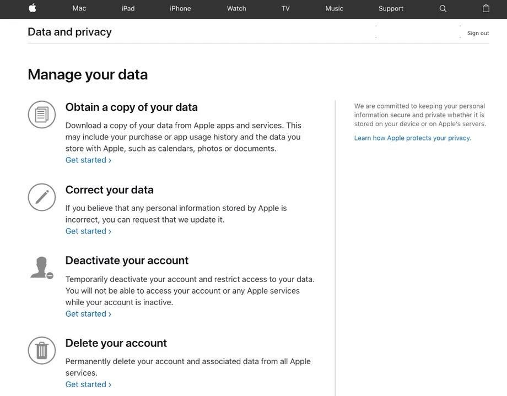This screenshot has height=396, width=507.
Task: Select iPhone in navigation bar
Action: click(180, 8)
